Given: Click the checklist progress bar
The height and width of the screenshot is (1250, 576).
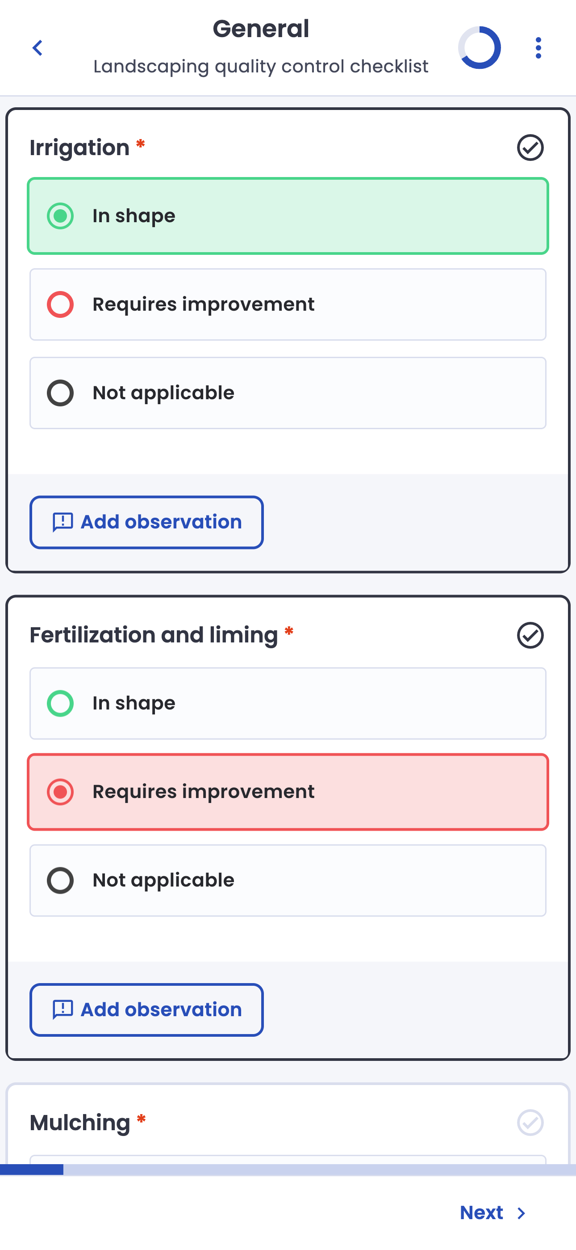Looking at the screenshot, I should [288, 1170].
